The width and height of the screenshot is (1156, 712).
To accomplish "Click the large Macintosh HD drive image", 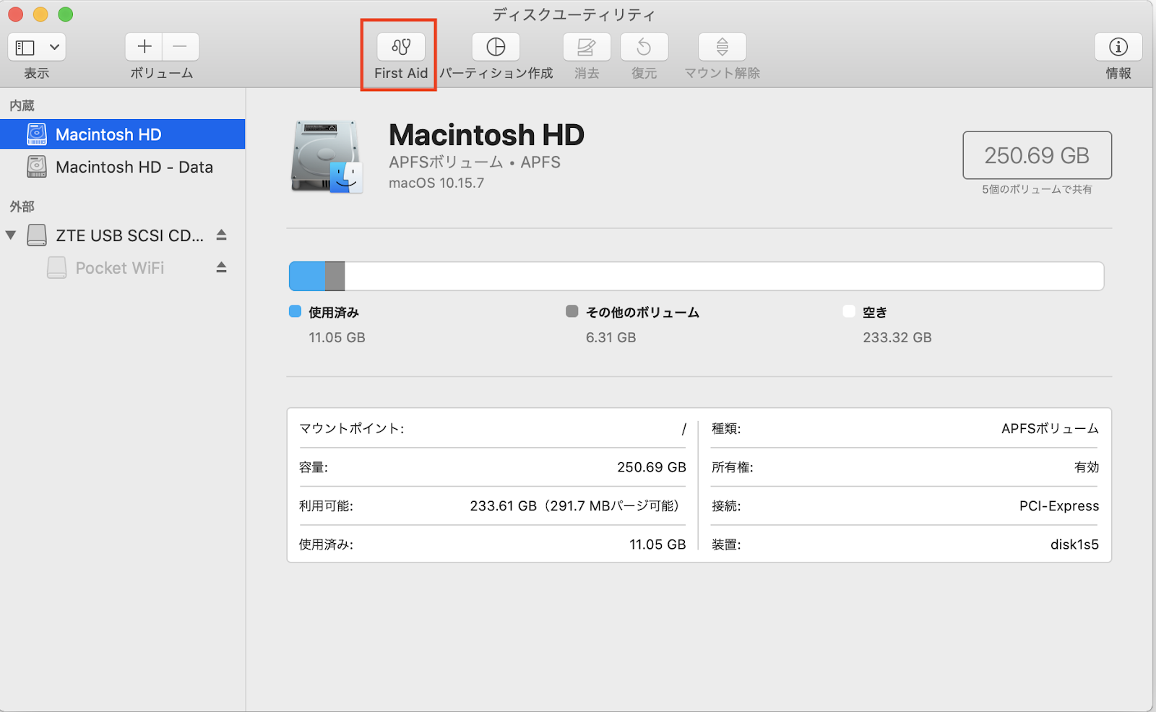I will coord(327,157).
